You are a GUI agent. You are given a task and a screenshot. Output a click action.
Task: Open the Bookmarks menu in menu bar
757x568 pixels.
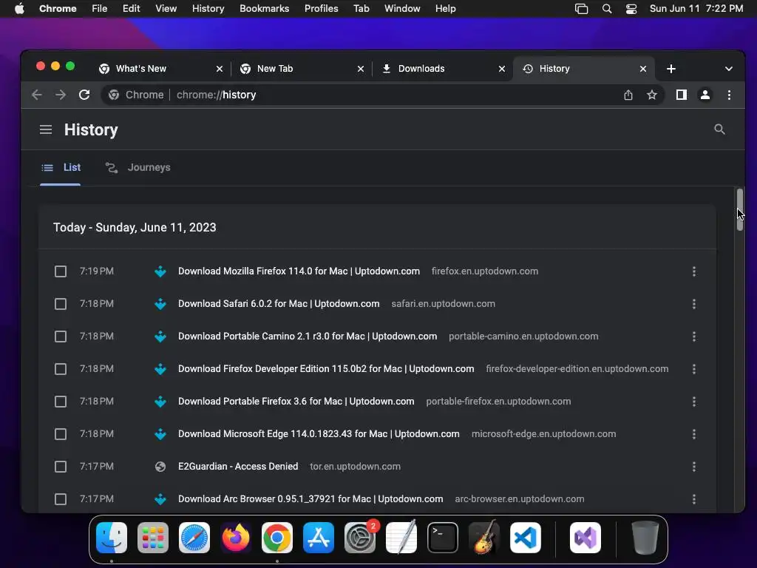click(x=264, y=9)
